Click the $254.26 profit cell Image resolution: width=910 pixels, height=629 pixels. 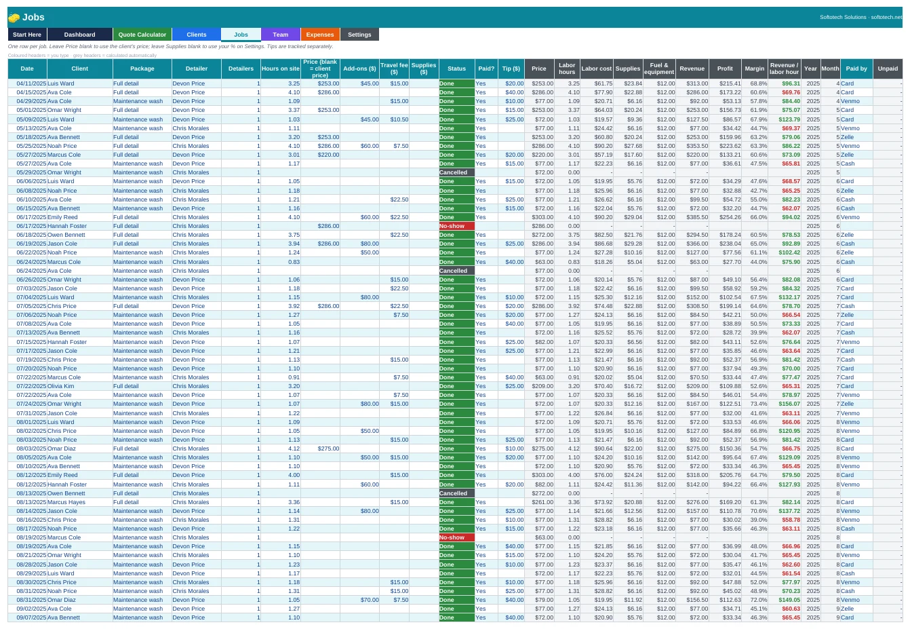coord(726,217)
